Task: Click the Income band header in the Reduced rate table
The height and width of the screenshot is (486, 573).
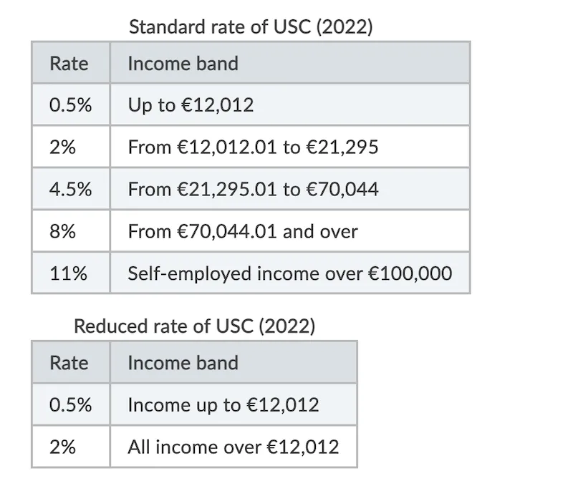Action: pyautogui.click(x=183, y=362)
